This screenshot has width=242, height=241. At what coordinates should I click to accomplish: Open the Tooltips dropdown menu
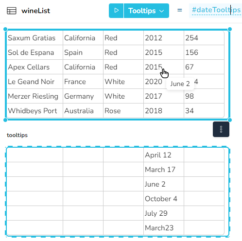point(146,11)
